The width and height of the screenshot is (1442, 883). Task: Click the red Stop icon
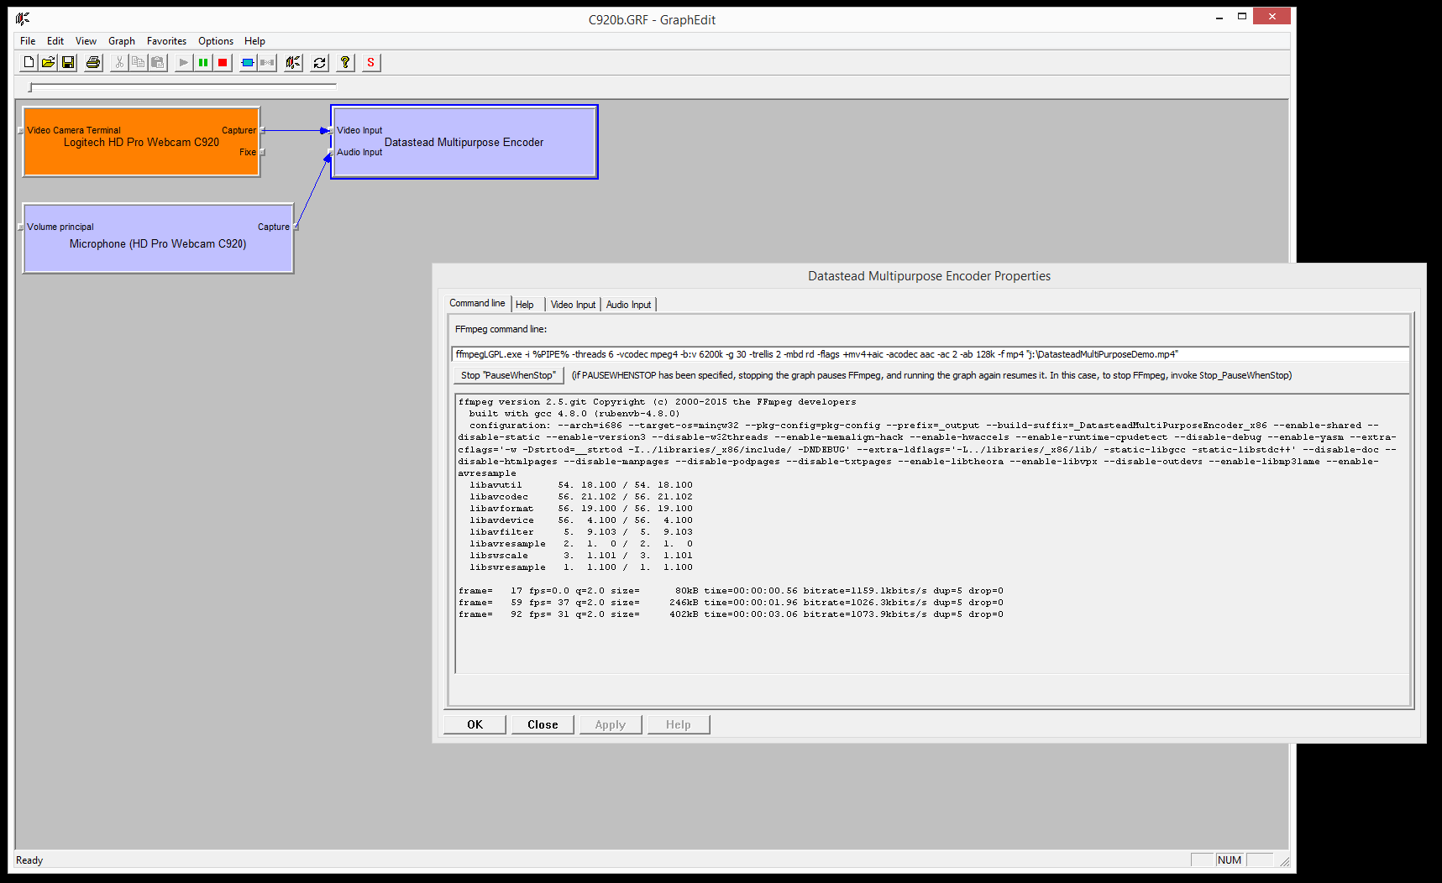coord(222,62)
